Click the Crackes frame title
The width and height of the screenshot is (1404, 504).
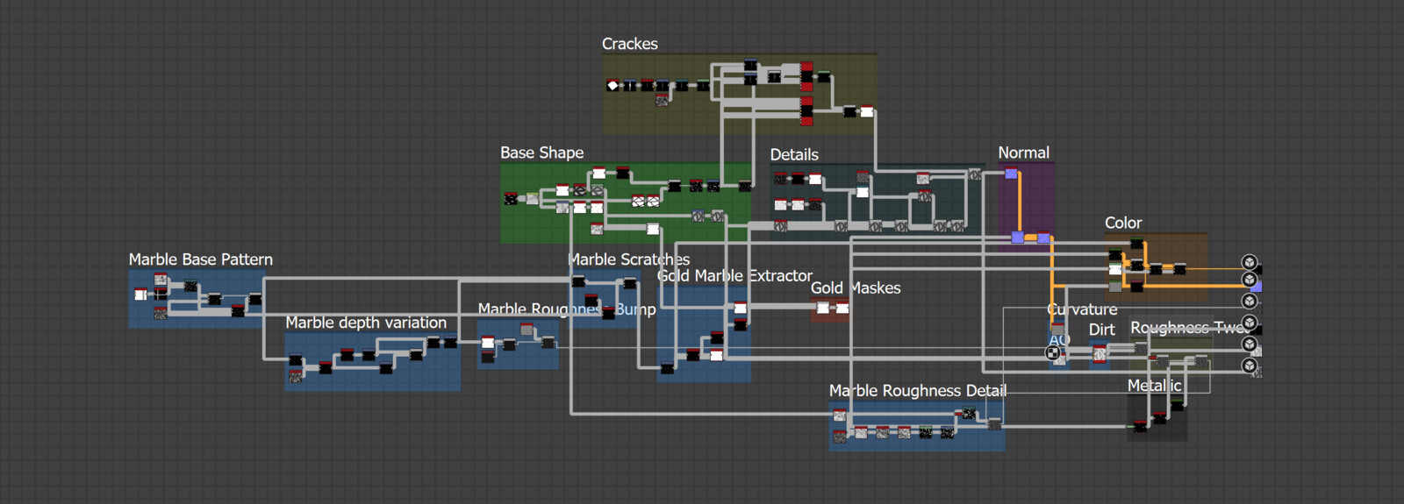pos(630,44)
